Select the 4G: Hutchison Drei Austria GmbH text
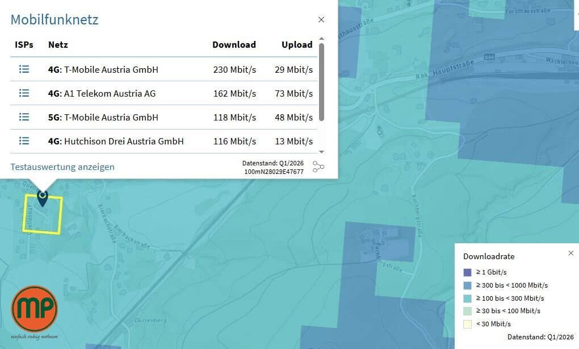The image size is (579, 349). tap(116, 141)
